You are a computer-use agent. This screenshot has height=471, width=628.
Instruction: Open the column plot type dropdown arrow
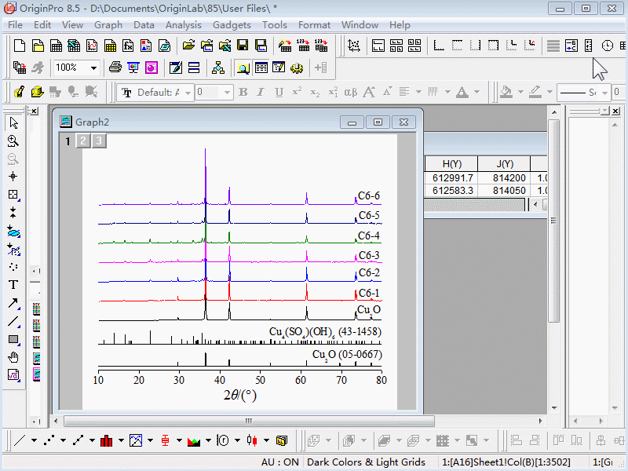(121, 440)
